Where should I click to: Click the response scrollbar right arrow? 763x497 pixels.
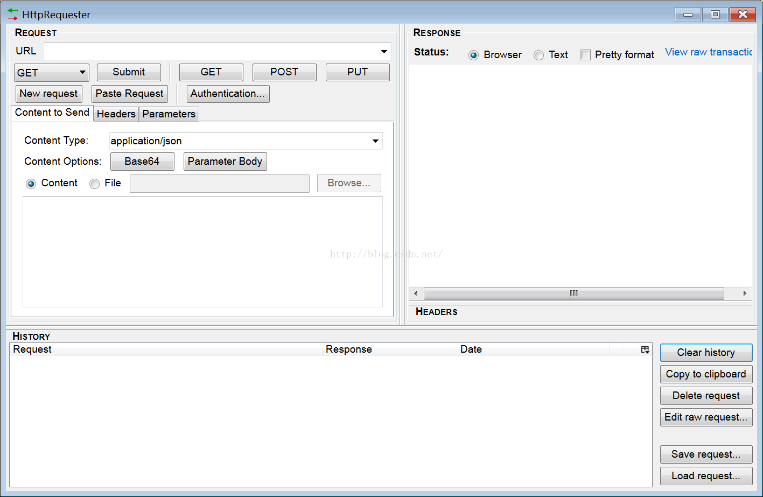tap(745, 293)
